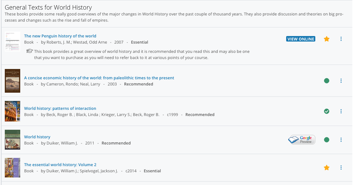Screen dimensions: 353x185
Task: Click the graduation cap note icon
Action: (x=29, y=51)
